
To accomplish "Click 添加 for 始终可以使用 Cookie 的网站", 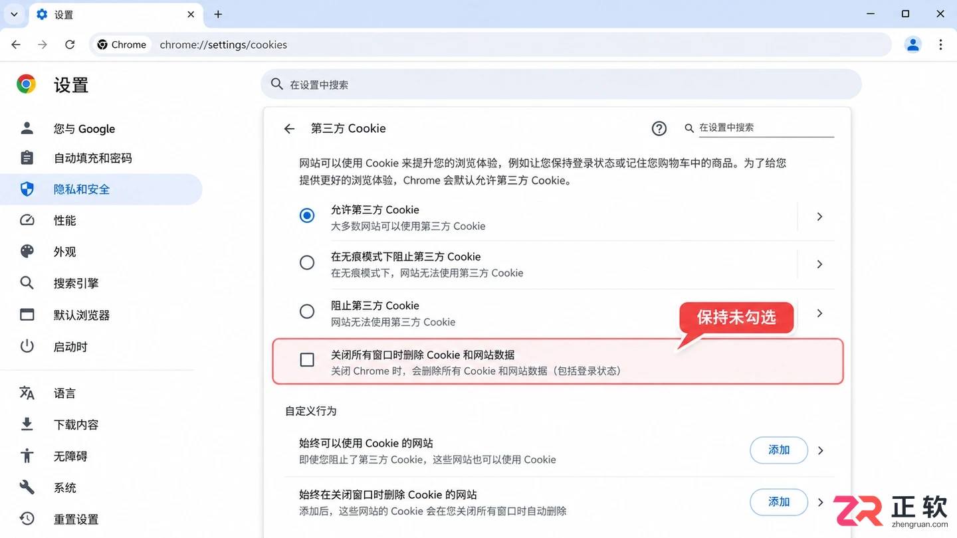I will pos(779,450).
